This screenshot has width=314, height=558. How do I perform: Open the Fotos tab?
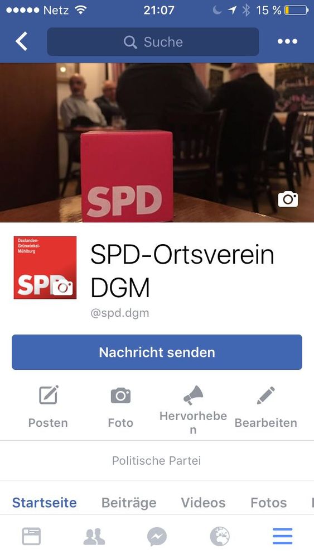click(268, 503)
